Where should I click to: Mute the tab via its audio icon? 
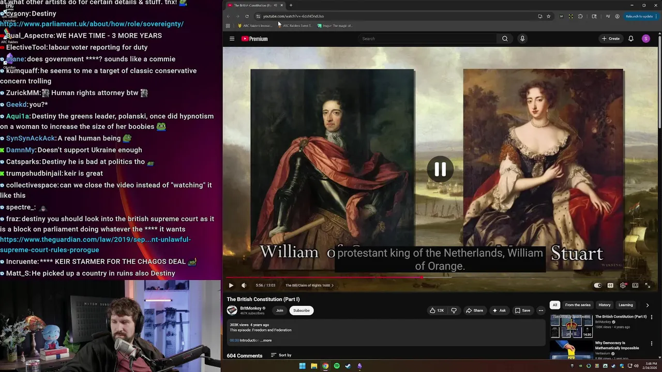click(275, 5)
